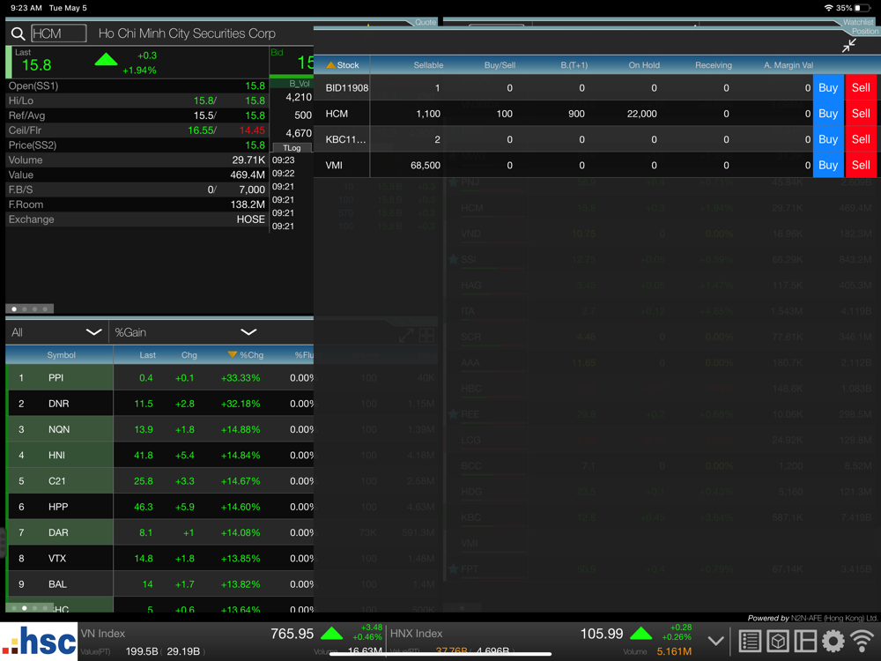Select the VMI stock in positions table

click(334, 166)
